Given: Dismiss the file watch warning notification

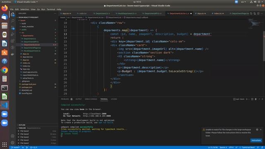Looking at the screenshot, I should click(261, 130).
